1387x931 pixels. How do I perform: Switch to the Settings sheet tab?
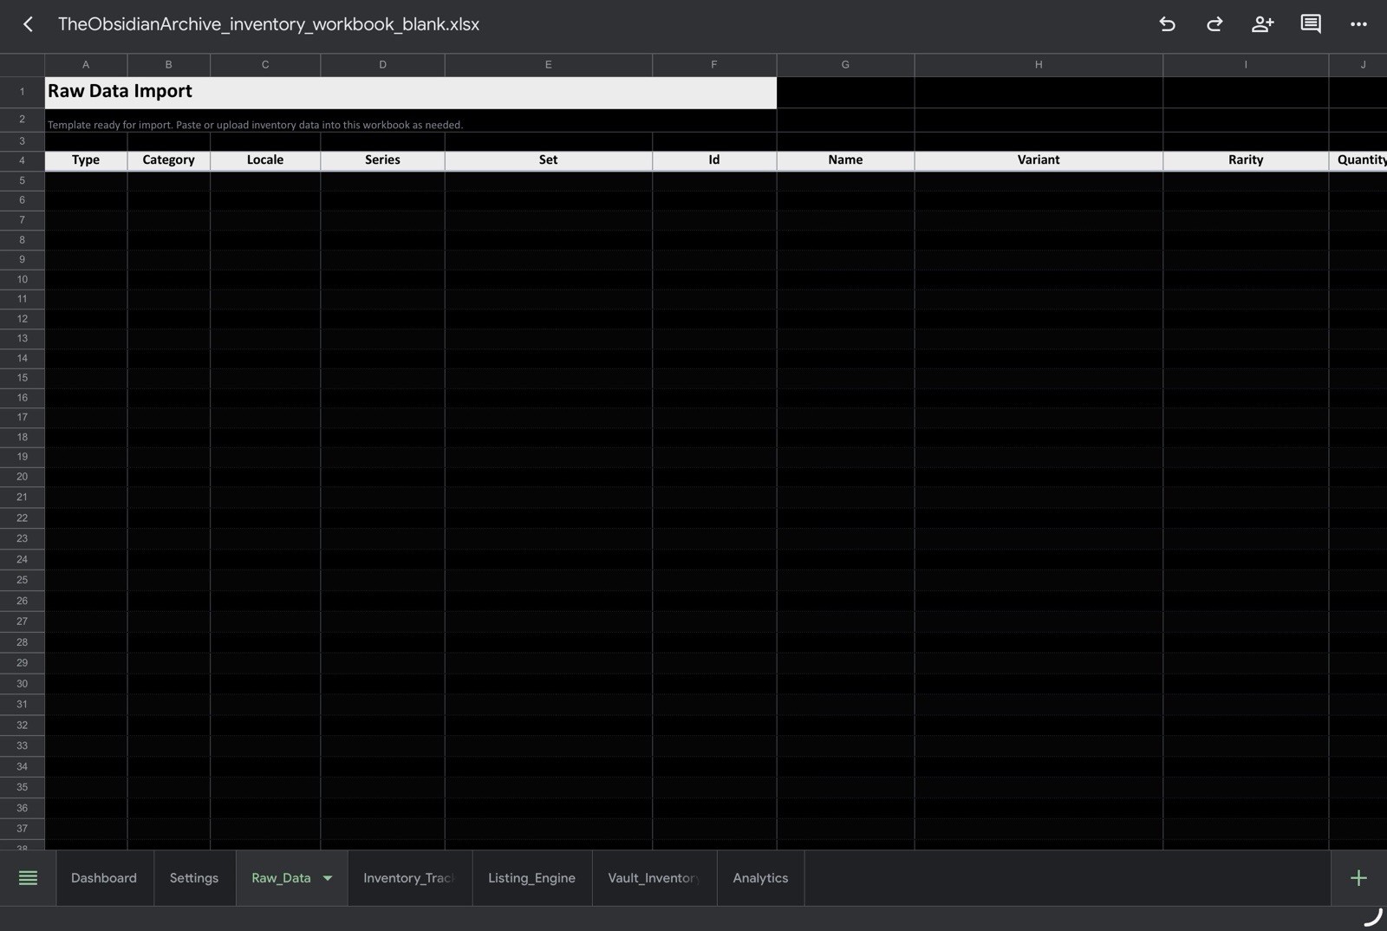(x=194, y=878)
